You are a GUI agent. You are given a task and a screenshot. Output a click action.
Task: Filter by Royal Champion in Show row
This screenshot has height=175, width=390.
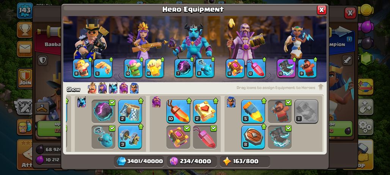pyautogui.click(x=134, y=88)
